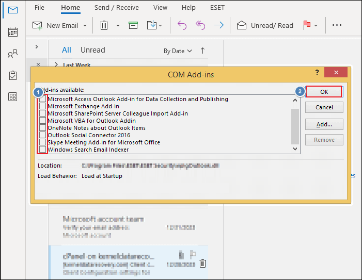Open the Help ribbon tab

(188, 8)
